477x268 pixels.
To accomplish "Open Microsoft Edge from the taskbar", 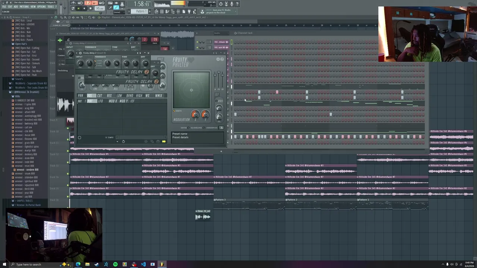I will (78, 264).
